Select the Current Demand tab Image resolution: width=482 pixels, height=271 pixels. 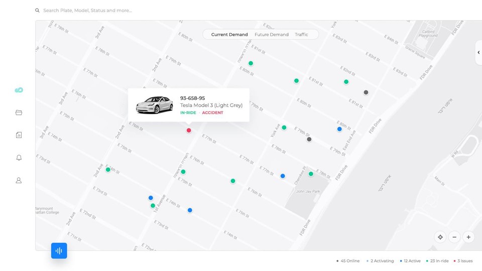(x=229, y=35)
